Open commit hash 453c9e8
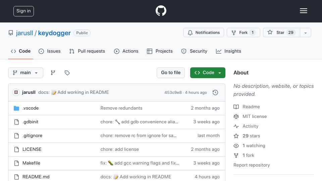 pos(173,93)
